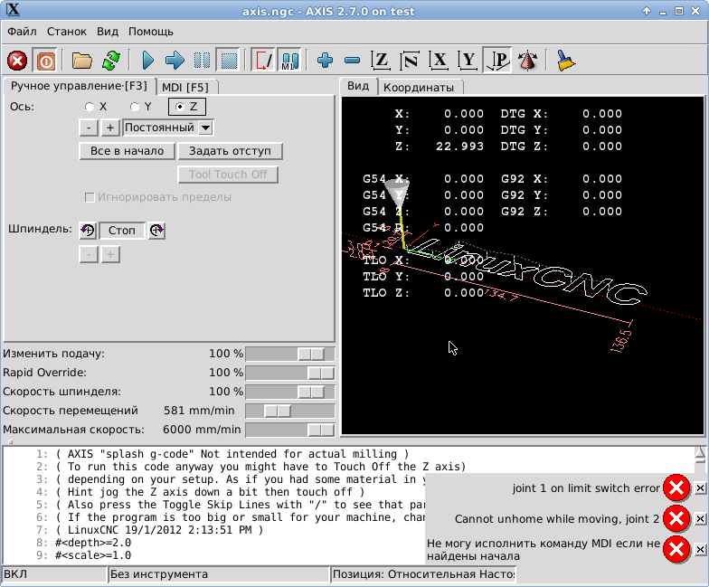Toggle rotate/pan cone icon
709x587 pixels.
(528, 61)
